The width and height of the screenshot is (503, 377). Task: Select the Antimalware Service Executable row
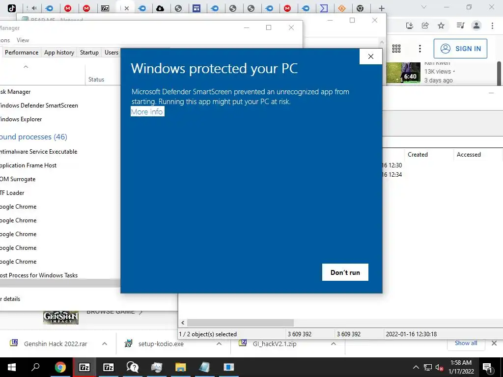coord(60,152)
